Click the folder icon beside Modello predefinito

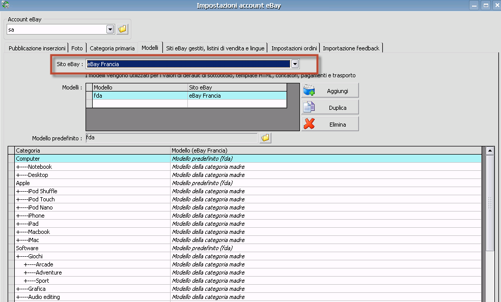(265, 138)
